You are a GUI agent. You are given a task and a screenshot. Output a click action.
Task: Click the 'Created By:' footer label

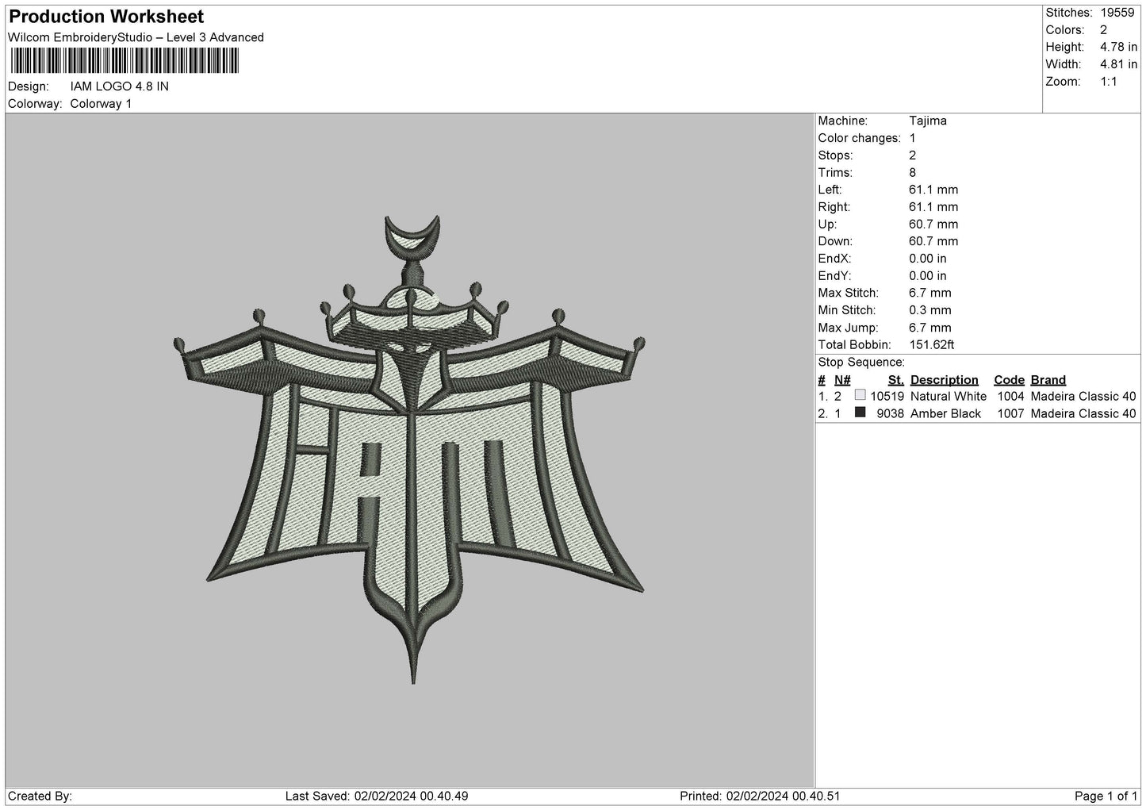point(40,797)
